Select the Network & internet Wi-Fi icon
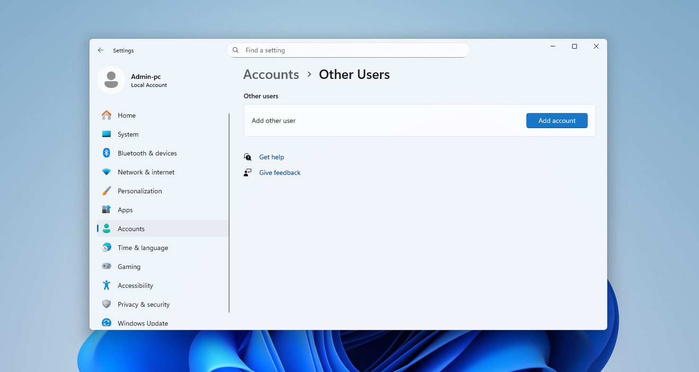This screenshot has height=372, width=699. (106, 172)
